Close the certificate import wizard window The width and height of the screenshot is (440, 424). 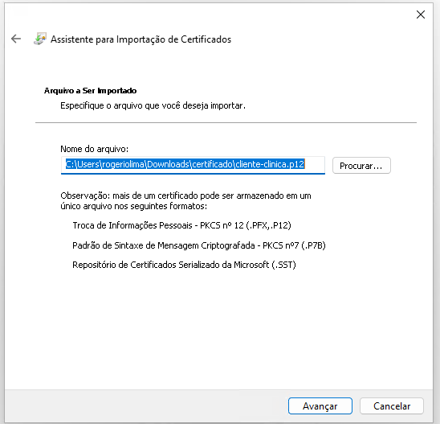pyautogui.click(x=421, y=14)
